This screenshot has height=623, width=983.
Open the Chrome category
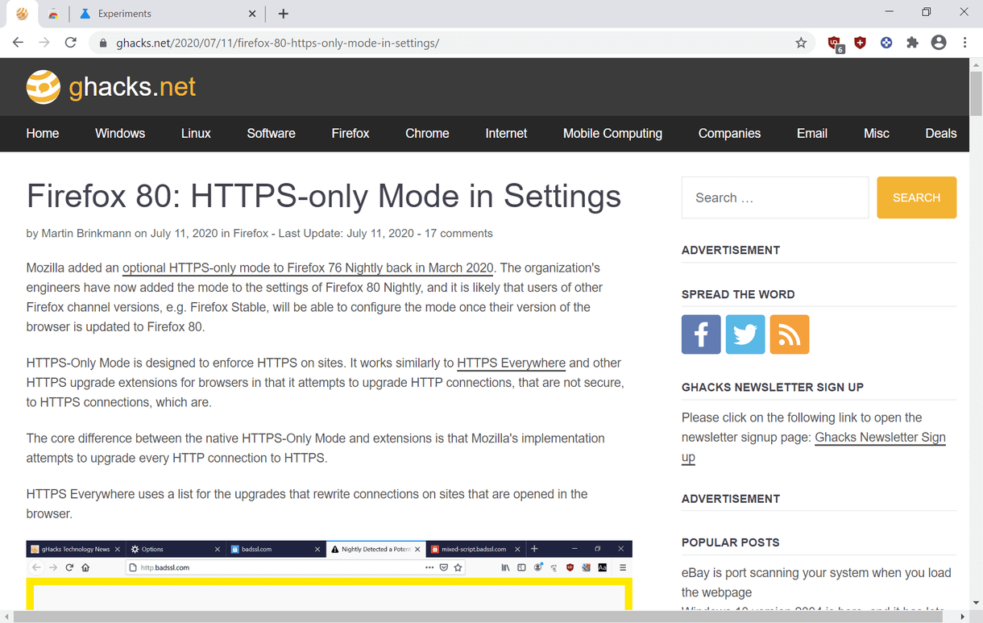click(427, 134)
